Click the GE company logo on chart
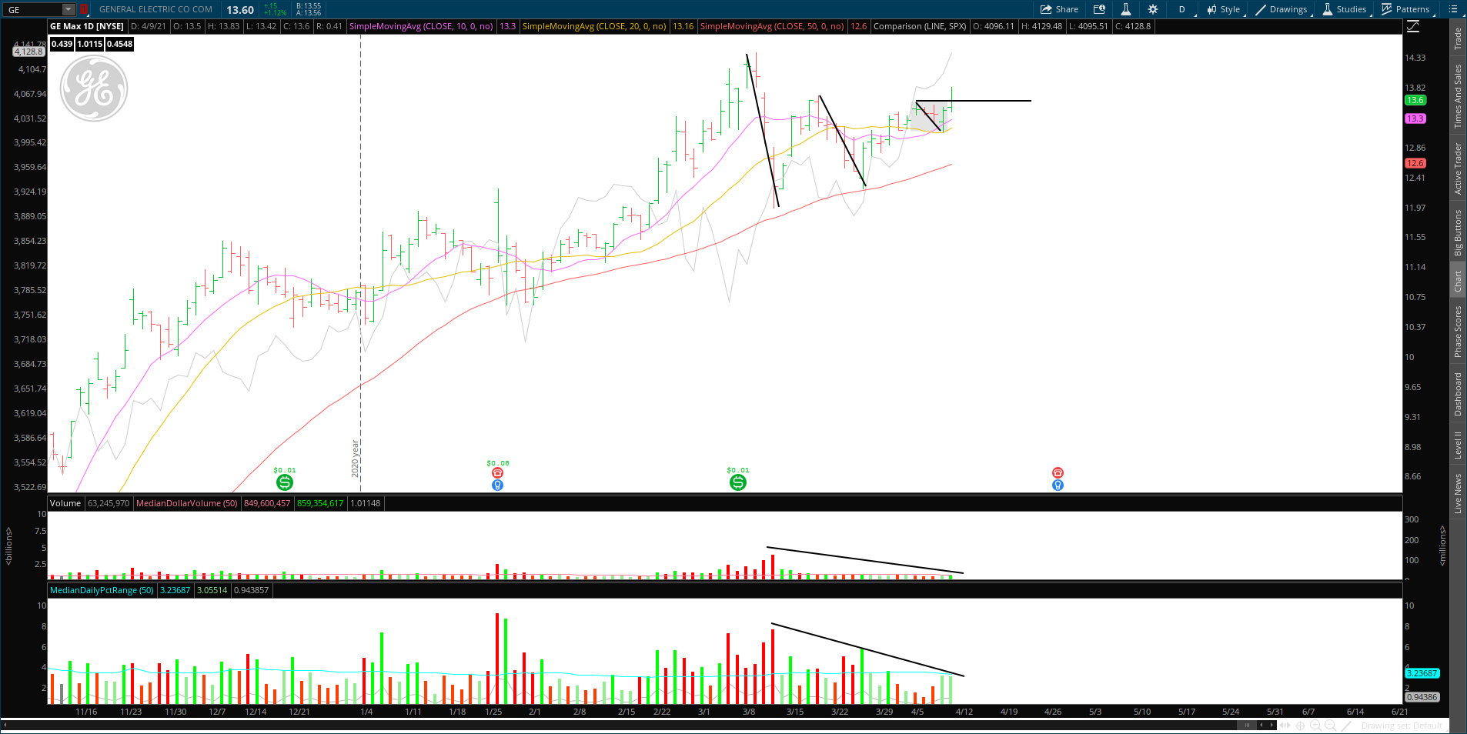The image size is (1467, 734). (94, 88)
